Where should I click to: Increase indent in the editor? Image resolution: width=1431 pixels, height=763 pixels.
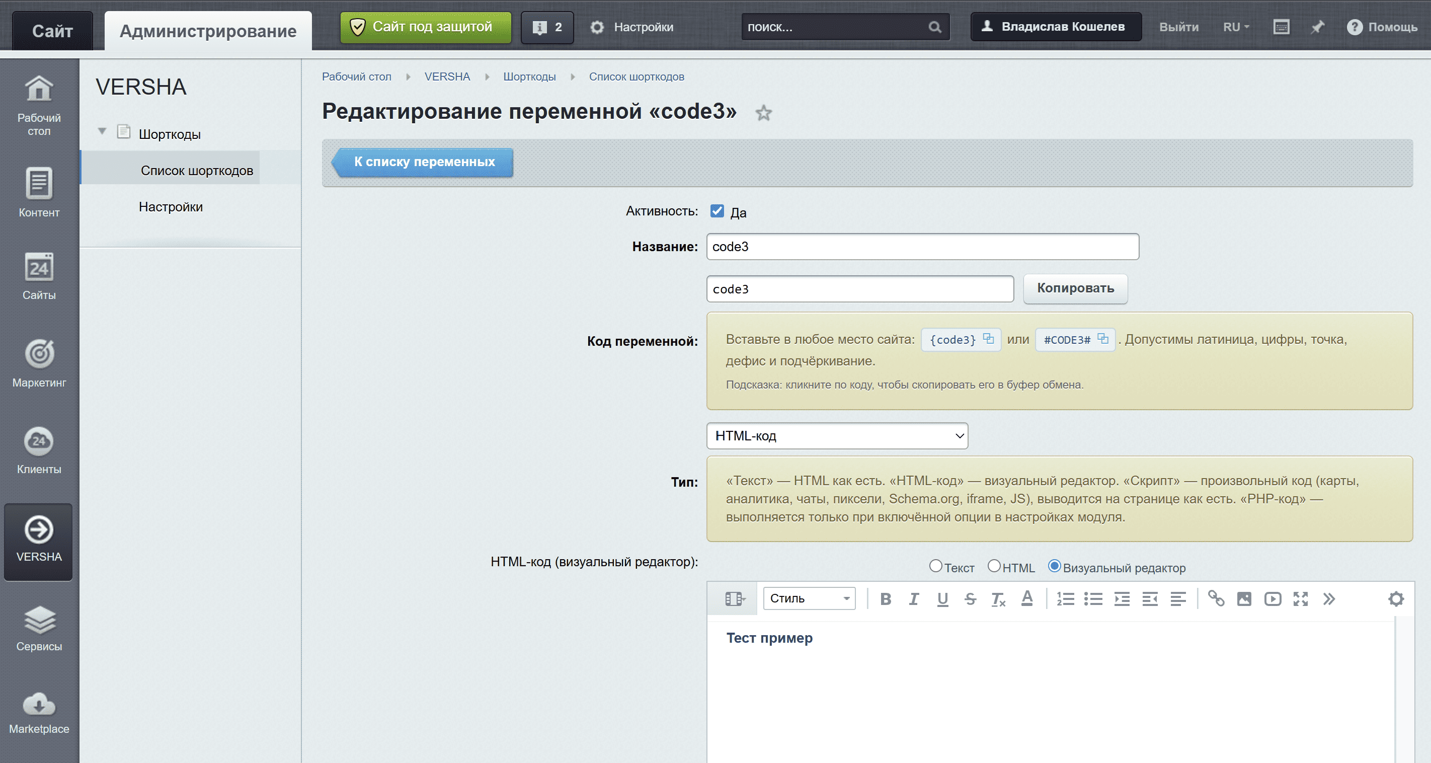tap(1122, 598)
